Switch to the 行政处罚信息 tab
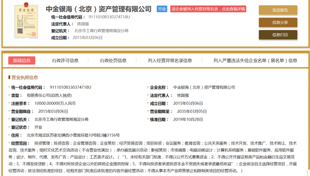The height and width of the screenshot is (176, 310). pos(113,60)
